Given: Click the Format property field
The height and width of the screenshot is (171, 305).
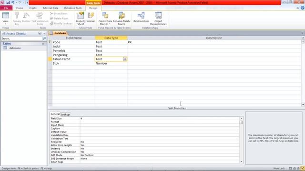Looking at the screenshot, I should pyautogui.click(x=160, y=122).
